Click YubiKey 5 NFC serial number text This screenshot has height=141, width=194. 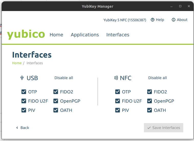point(125,20)
